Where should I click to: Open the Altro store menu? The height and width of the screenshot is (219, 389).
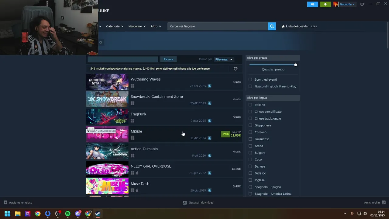(x=156, y=26)
